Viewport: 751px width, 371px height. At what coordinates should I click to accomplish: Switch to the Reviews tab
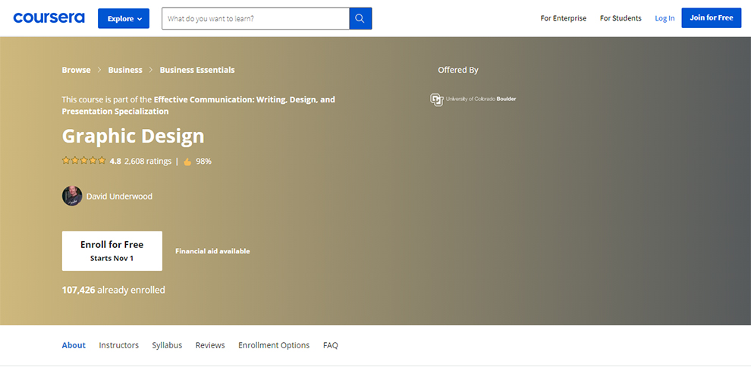[x=210, y=345]
